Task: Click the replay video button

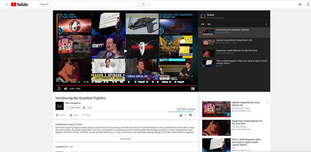Action: (x=59, y=89)
